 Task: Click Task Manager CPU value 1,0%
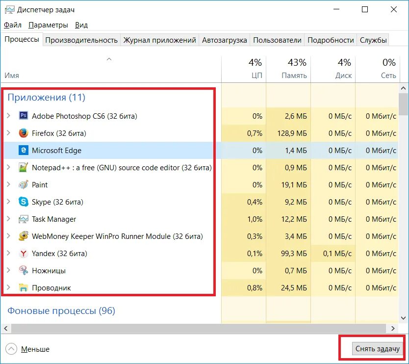255,219
